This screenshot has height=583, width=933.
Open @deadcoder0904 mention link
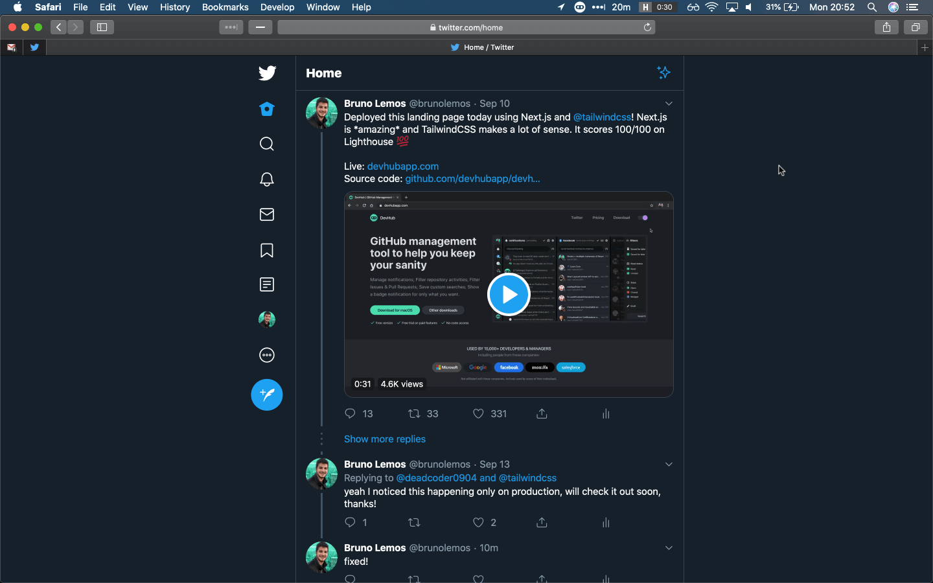(x=436, y=478)
